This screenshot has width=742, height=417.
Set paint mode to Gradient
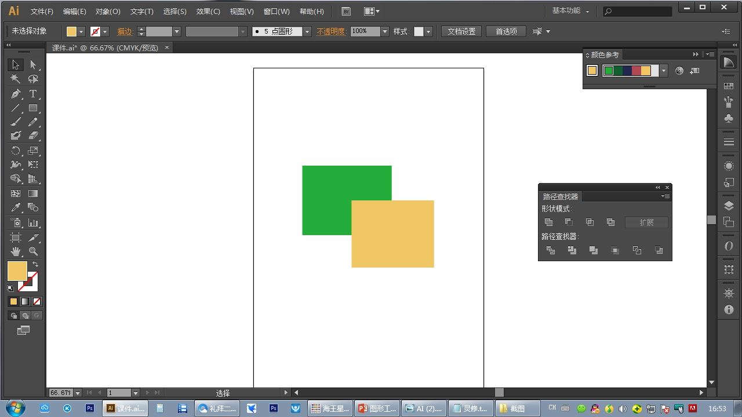(x=25, y=302)
